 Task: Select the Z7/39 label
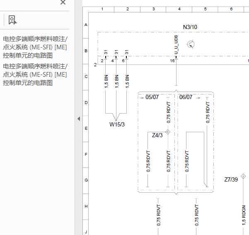pyautogui.click(x=231, y=179)
